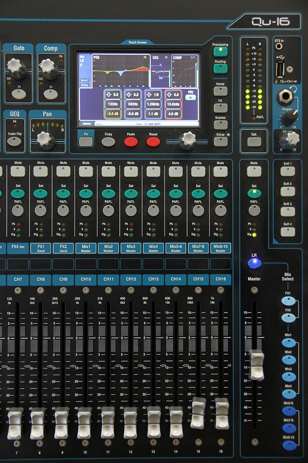
Task: Turn on the Processing key
Action: point(220,52)
